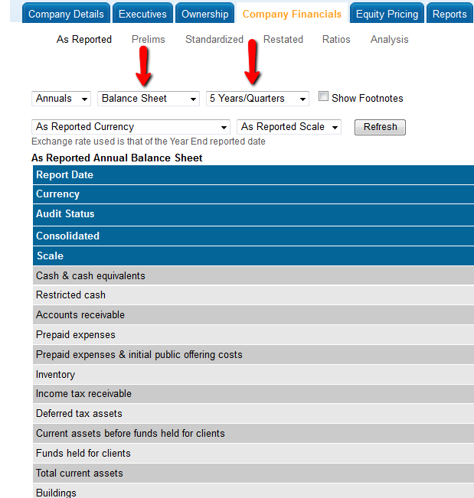Click Current assets before funds held for clients
This screenshot has width=474, height=498.
(253, 434)
